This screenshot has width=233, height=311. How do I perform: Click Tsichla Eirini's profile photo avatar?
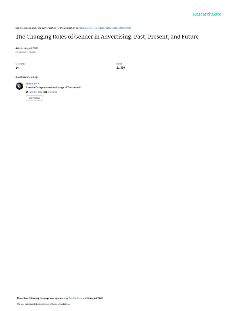click(19, 86)
